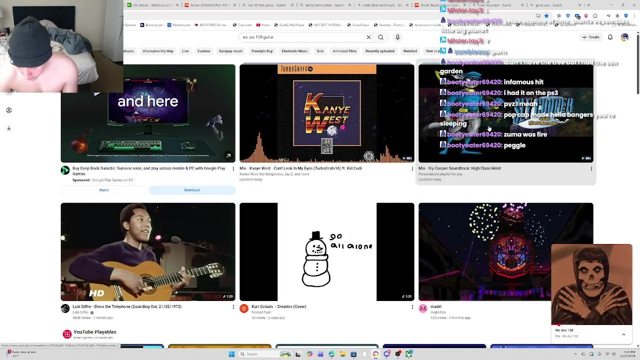Play the Labi Siffre guitar video thumbnail
The image size is (640, 360).
pyautogui.click(x=148, y=252)
